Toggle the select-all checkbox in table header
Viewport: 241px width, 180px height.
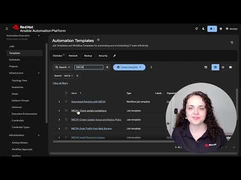point(66,93)
